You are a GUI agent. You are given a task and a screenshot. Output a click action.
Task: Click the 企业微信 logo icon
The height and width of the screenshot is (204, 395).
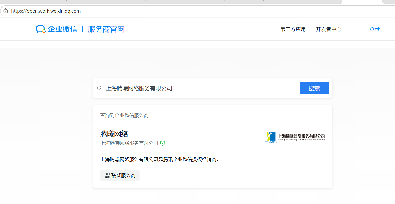coord(41,29)
